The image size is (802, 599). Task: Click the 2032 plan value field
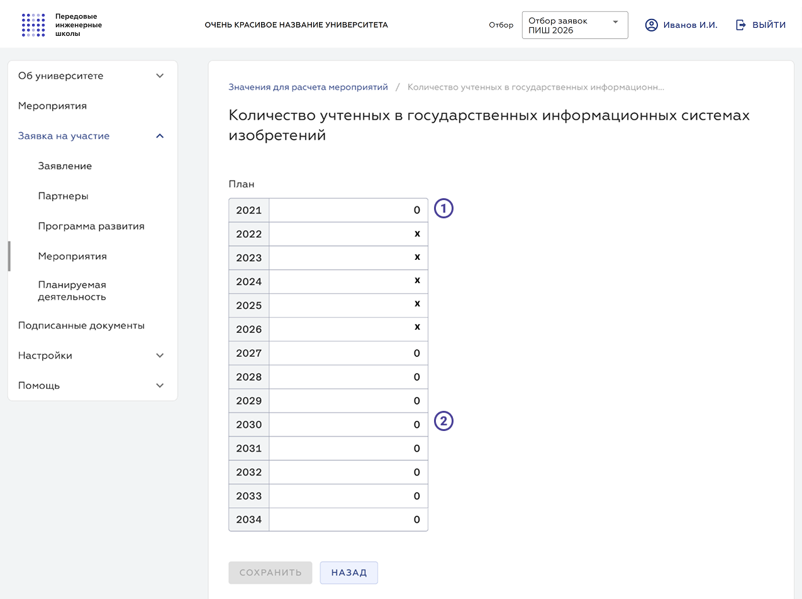(348, 472)
